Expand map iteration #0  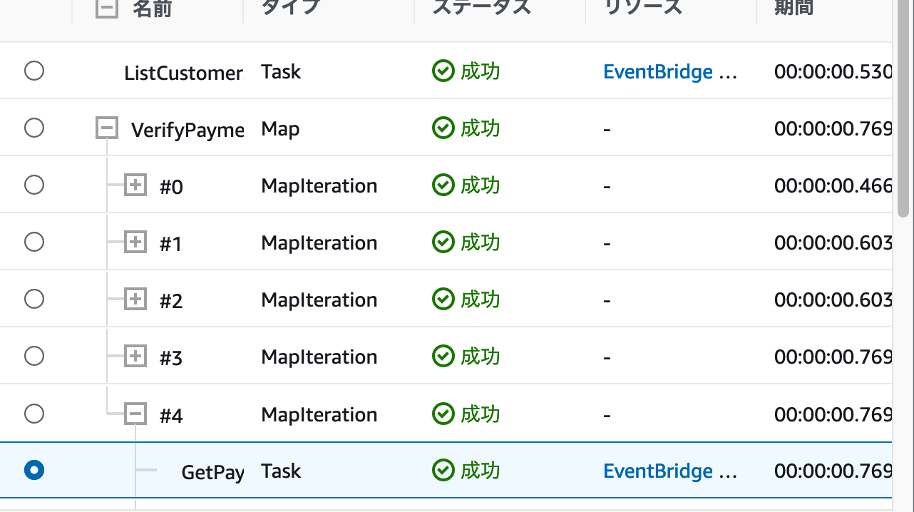coord(135,185)
